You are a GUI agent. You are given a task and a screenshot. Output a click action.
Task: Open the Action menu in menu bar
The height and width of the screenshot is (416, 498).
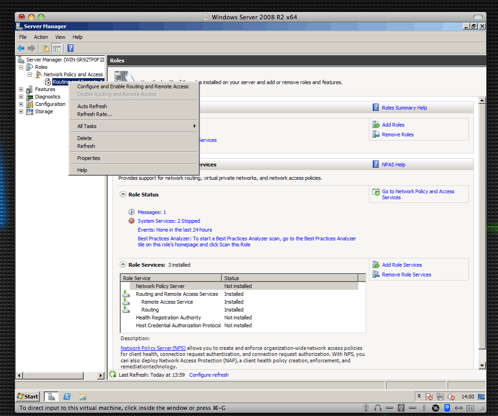(x=41, y=37)
